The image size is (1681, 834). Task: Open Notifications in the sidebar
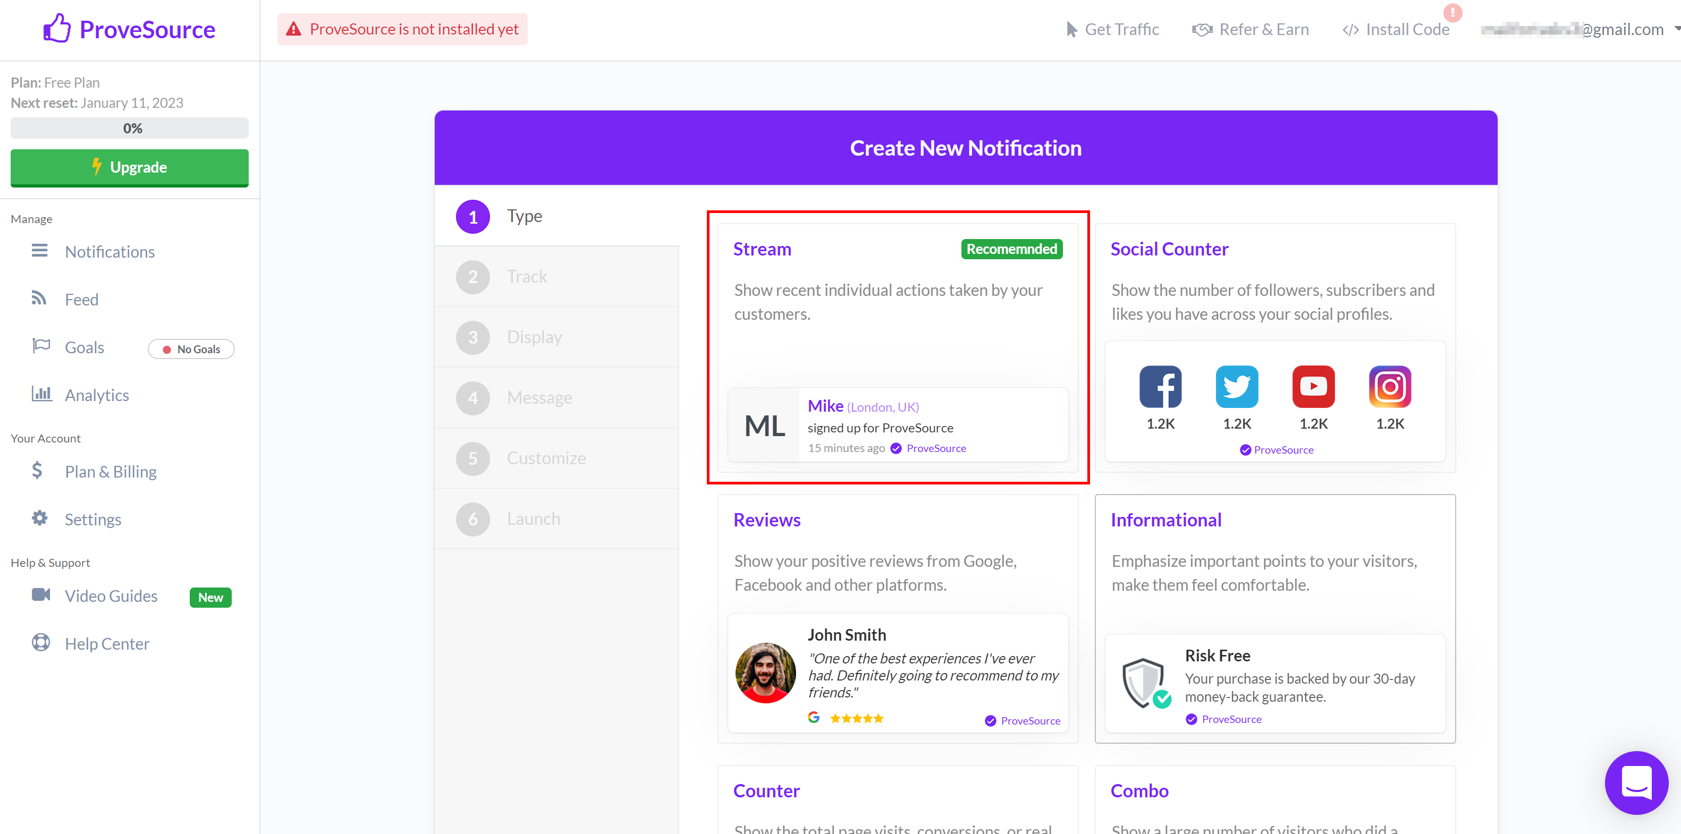[109, 252]
